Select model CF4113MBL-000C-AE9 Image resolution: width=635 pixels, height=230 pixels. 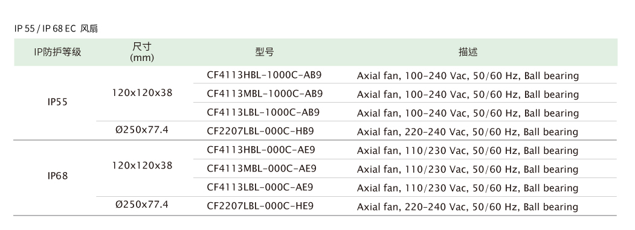pyautogui.click(x=262, y=168)
